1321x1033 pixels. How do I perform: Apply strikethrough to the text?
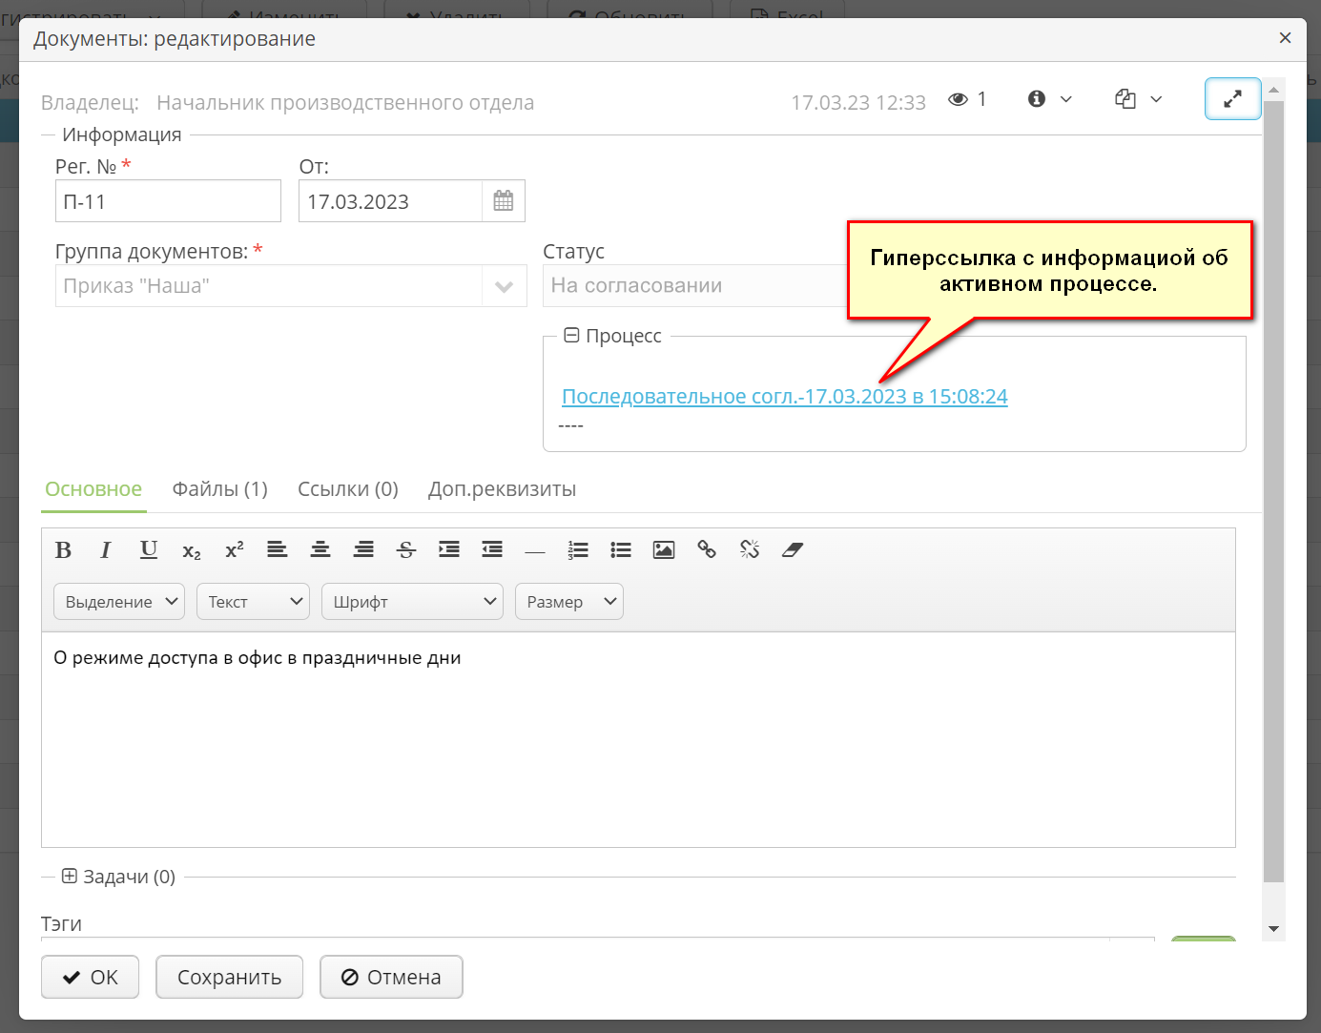406,549
